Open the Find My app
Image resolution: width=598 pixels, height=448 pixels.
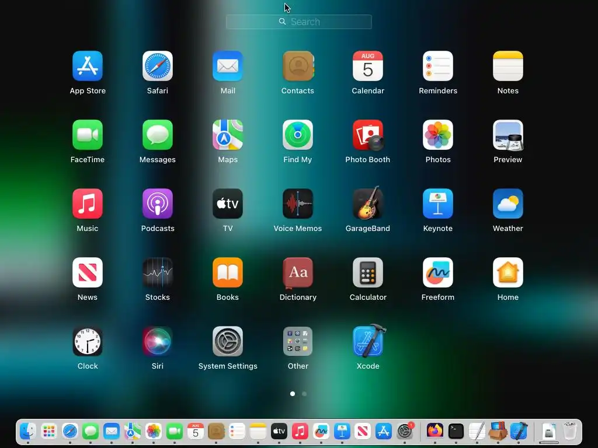click(298, 135)
